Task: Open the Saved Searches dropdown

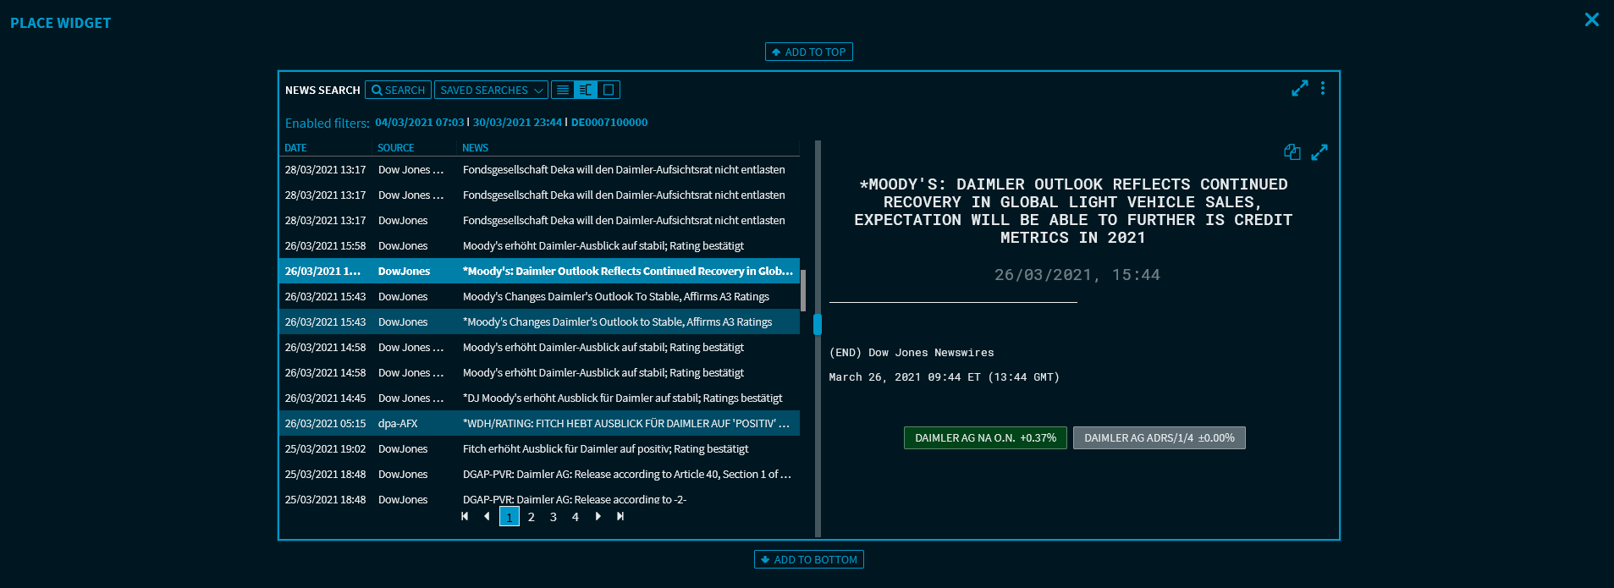Action: tap(491, 90)
